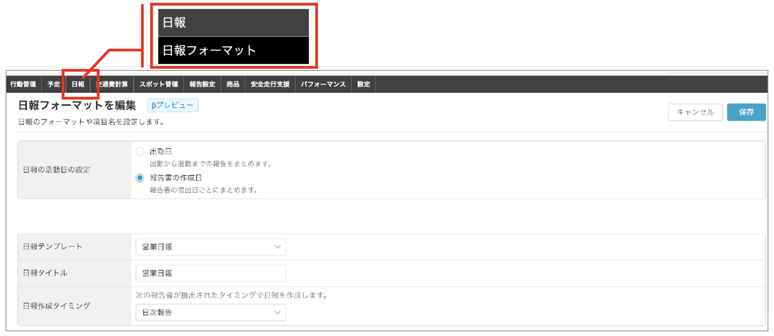Click text 次の報告書が提出されたタイミングで日報を作成します。
The width and height of the screenshot is (774, 336).
pyautogui.click(x=232, y=295)
